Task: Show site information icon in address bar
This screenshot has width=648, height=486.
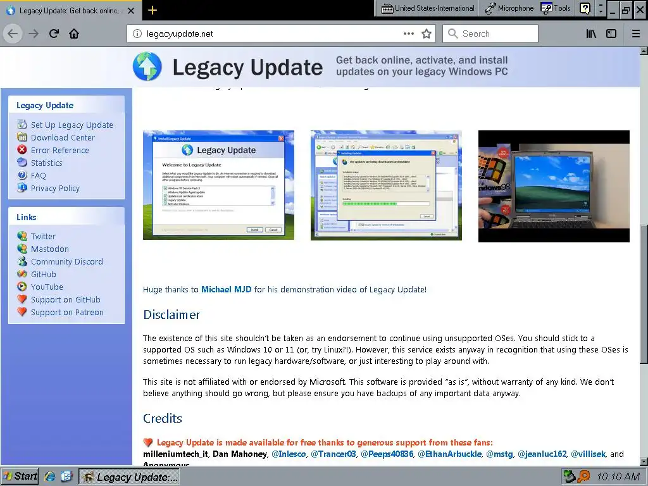Action: (x=137, y=34)
